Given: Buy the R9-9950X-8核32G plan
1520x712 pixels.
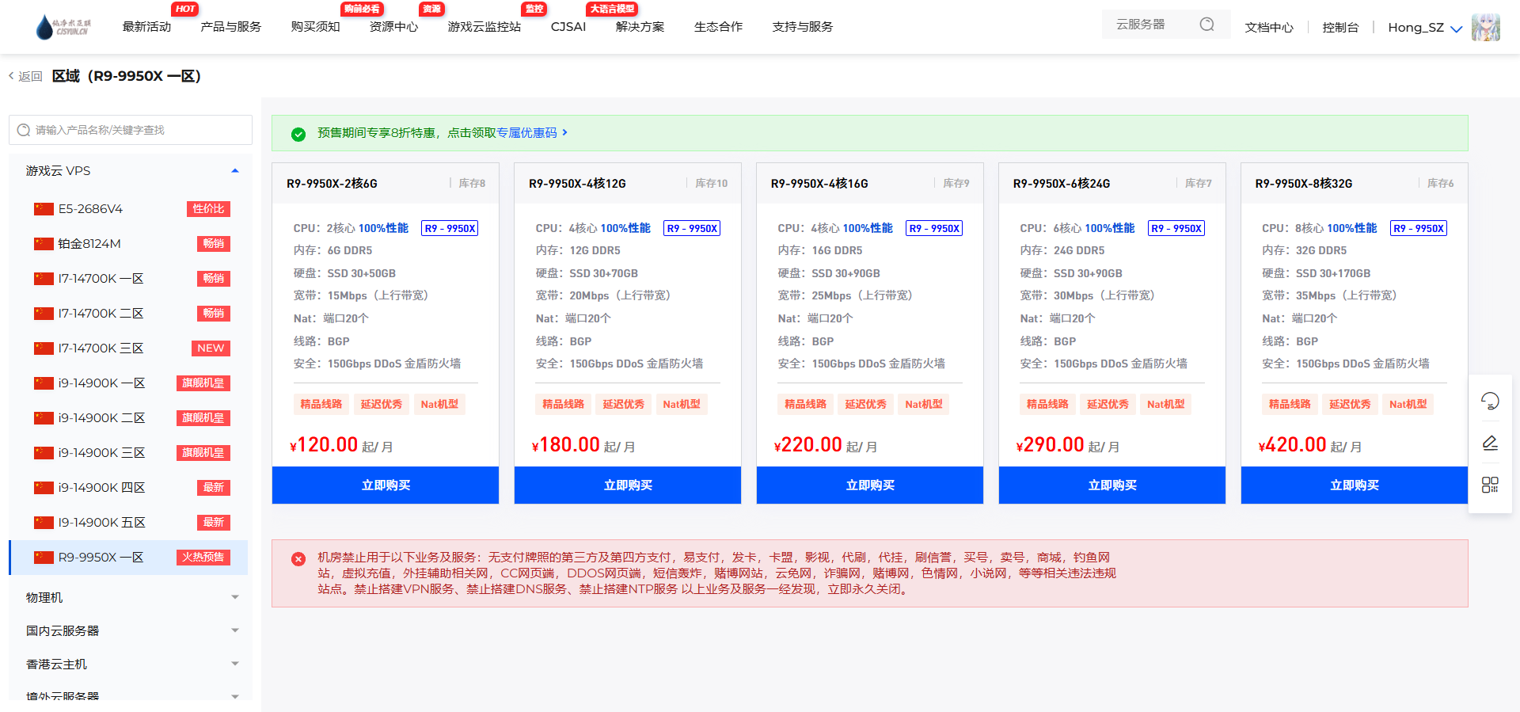Looking at the screenshot, I should 1355,485.
